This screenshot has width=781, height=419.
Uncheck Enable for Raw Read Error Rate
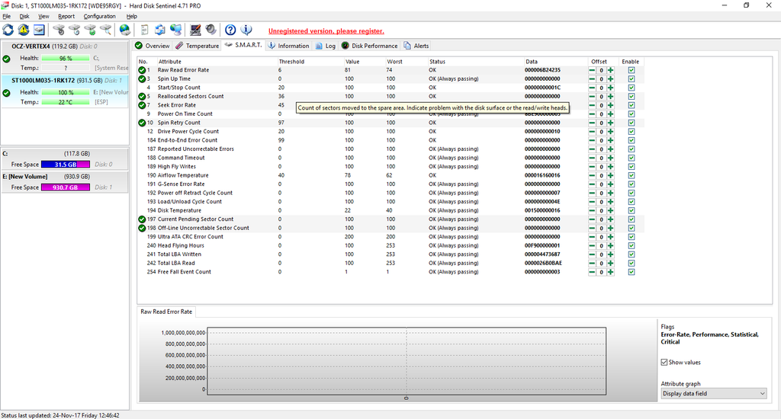point(631,70)
